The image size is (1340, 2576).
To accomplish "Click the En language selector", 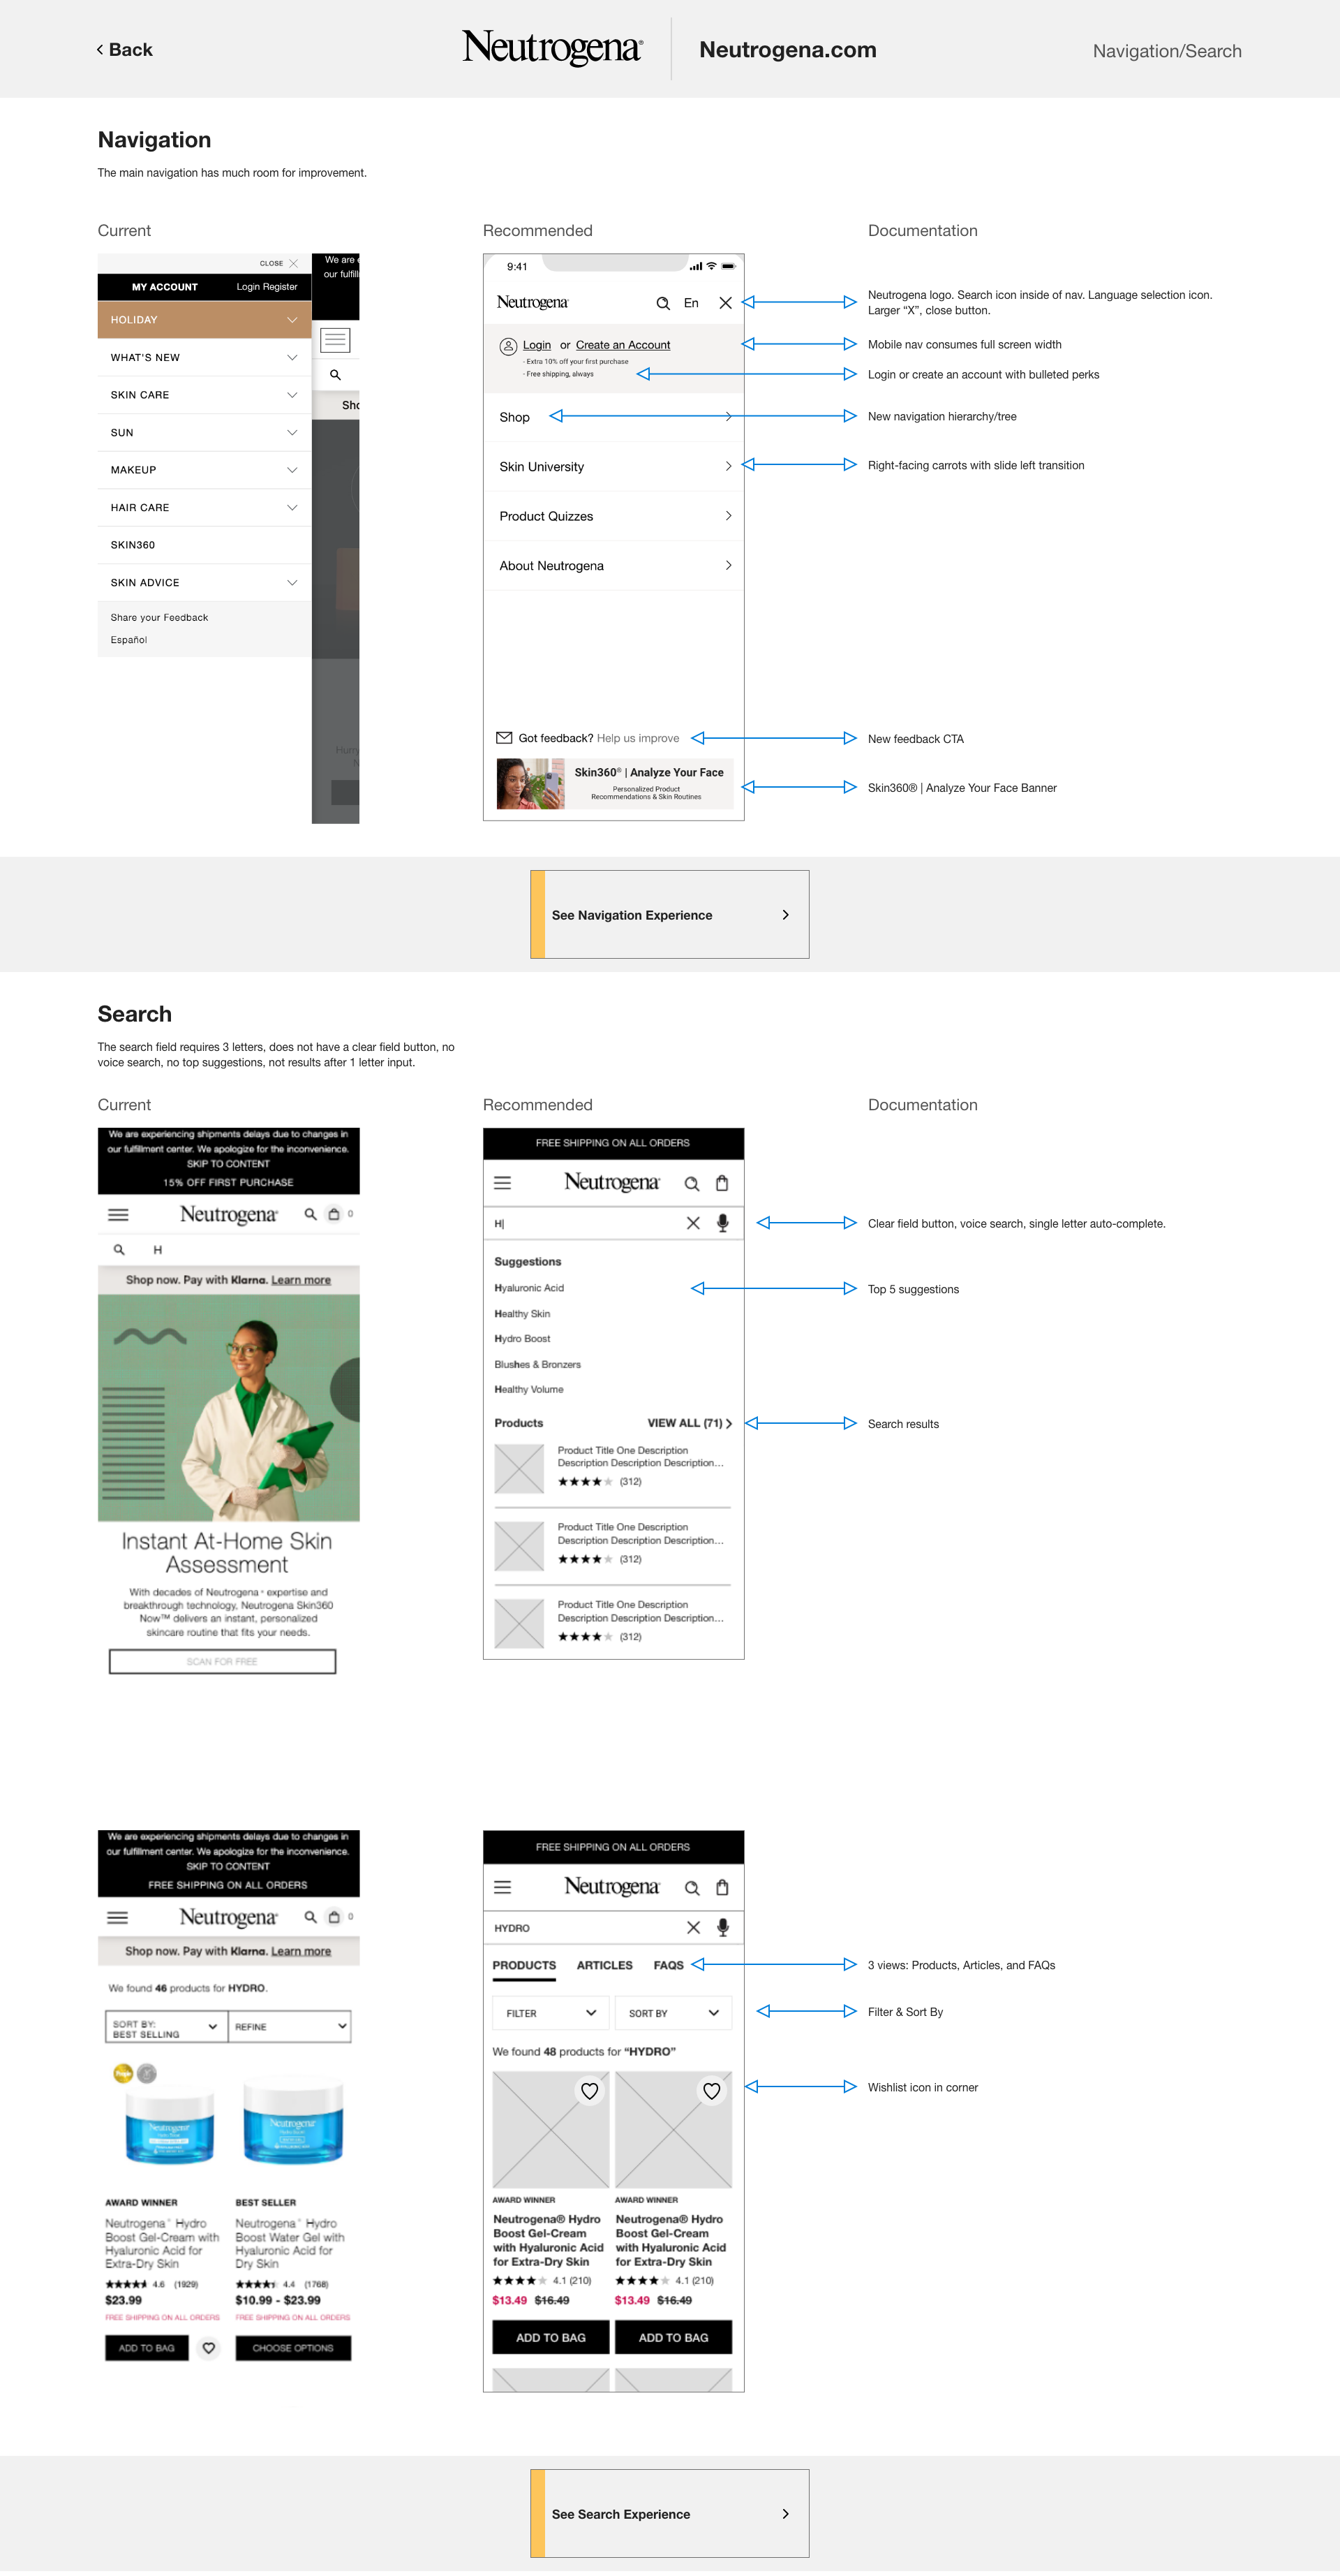I will tap(692, 303).
